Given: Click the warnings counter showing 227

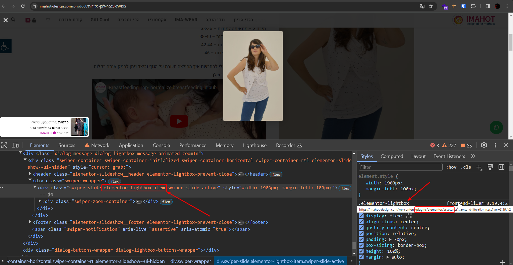Looking at the screenshot, I should tap(449, 145).
